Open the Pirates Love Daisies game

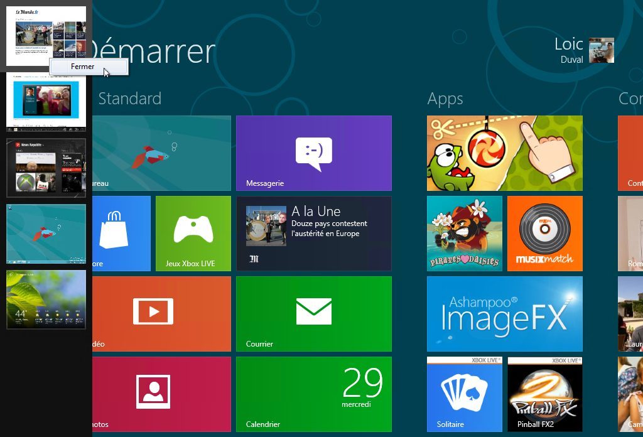point(464,233)
